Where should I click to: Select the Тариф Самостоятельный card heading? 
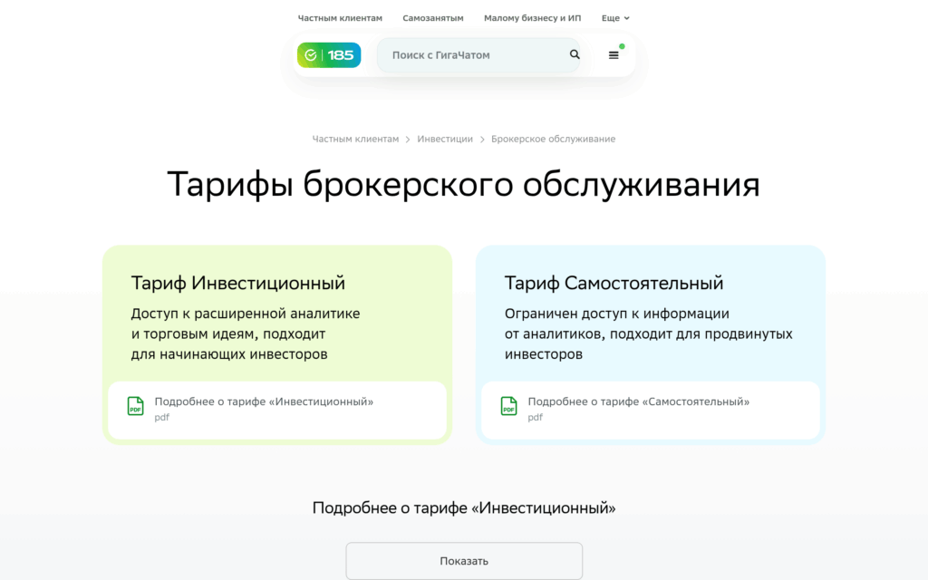tap(614, 283)
